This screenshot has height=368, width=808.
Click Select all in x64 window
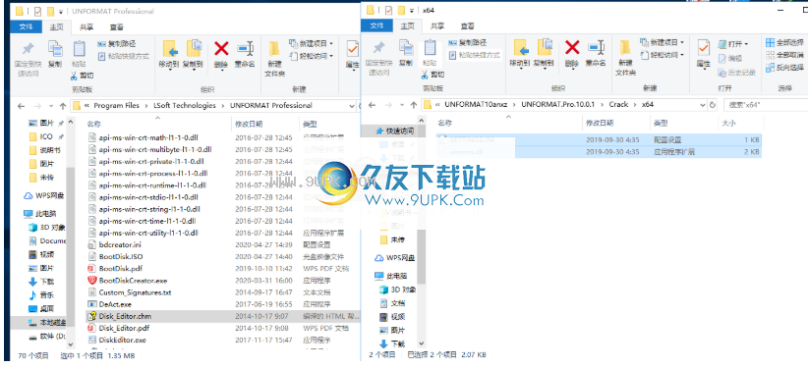coord(784,42)
